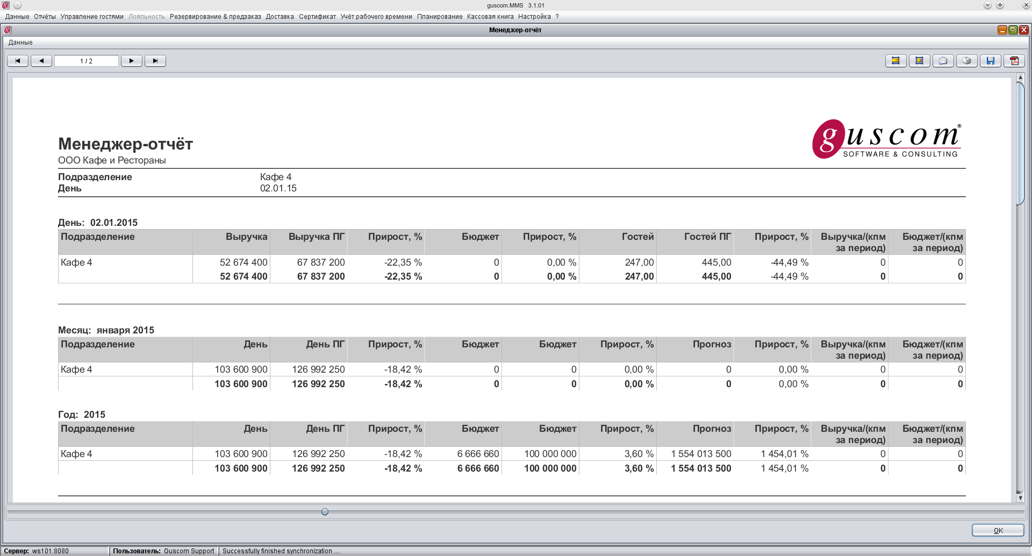Screen dimensions: 1032x556
Task: Open the Кассовая книга menu
Action: click(490, 17)
